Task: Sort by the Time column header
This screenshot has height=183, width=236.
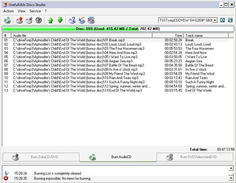Action: click(168, 35)
